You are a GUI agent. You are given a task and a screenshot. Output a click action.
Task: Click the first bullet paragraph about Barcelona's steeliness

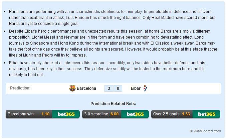pos(112,18)
